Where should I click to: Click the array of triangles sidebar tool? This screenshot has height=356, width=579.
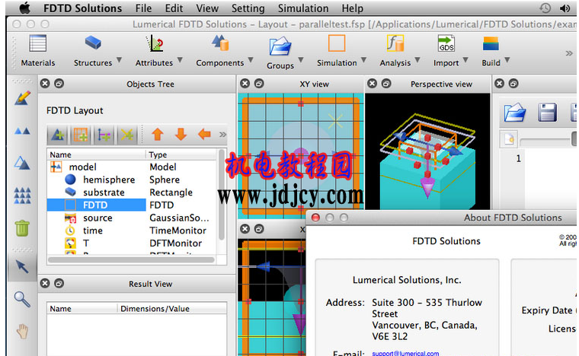click(x=22, y=195)
